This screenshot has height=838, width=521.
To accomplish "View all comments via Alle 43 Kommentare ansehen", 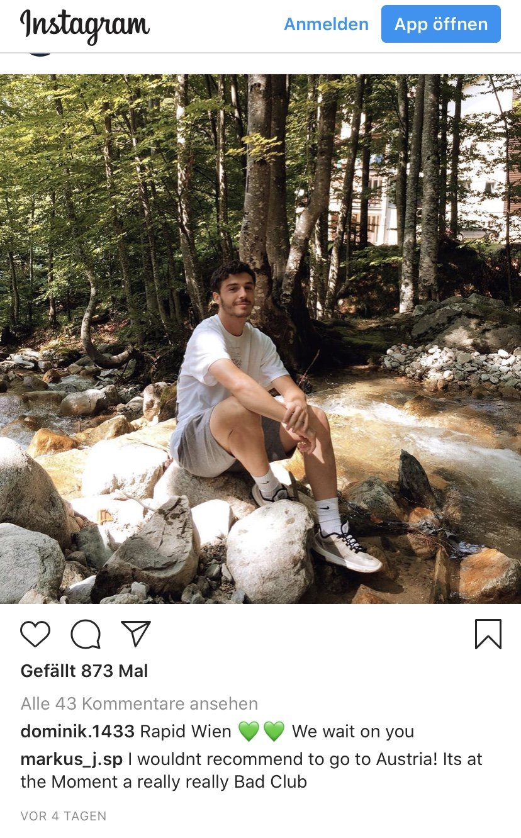I will pyautogui.click(x=139, y=703).
